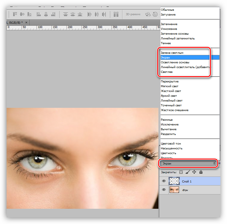
Task: Click the Align bottom edges icon
Action: [x=29, y=14]
